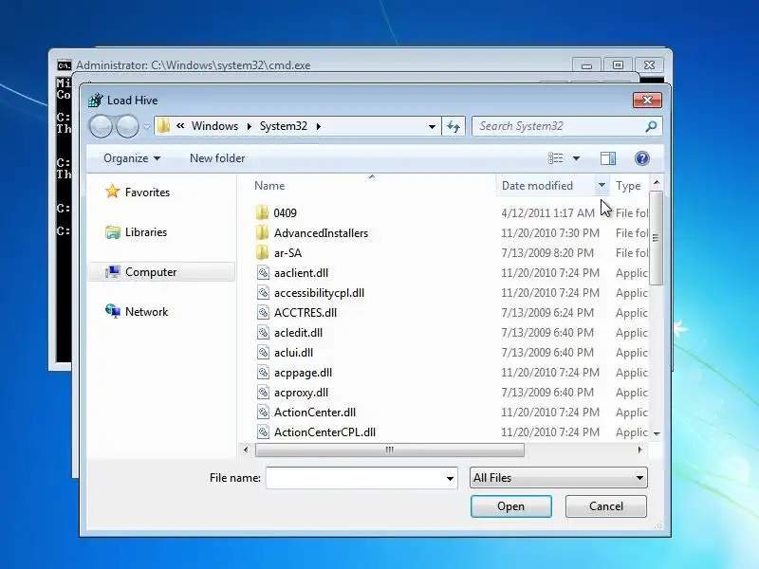Screen dimensions: 759x569
Task: Click the Forward navigation arrow button
Action: (x=127, y=126)
